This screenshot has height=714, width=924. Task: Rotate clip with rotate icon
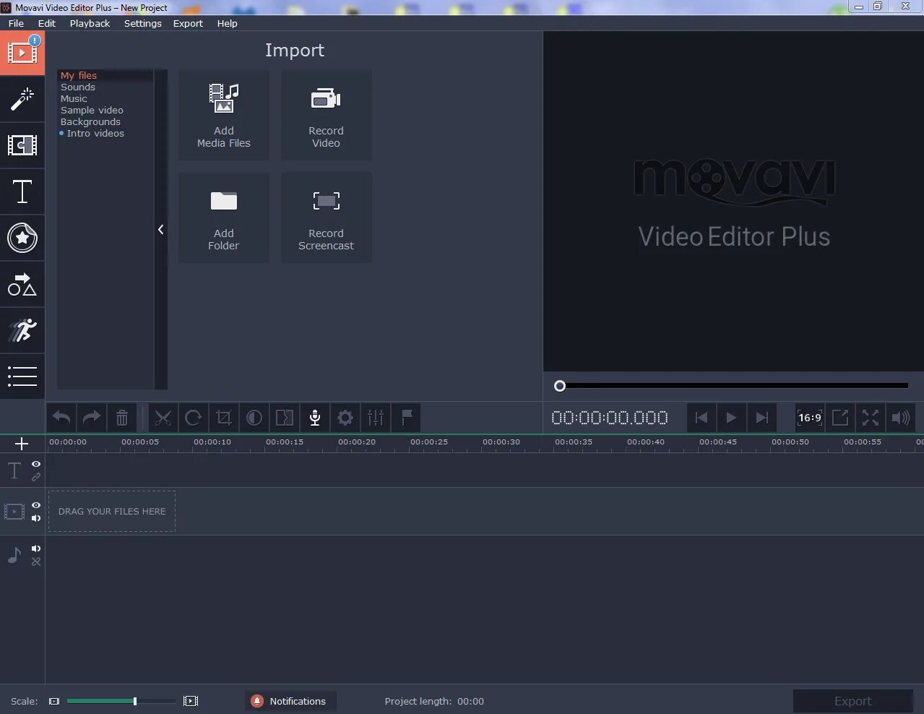[x=194, y=418]
